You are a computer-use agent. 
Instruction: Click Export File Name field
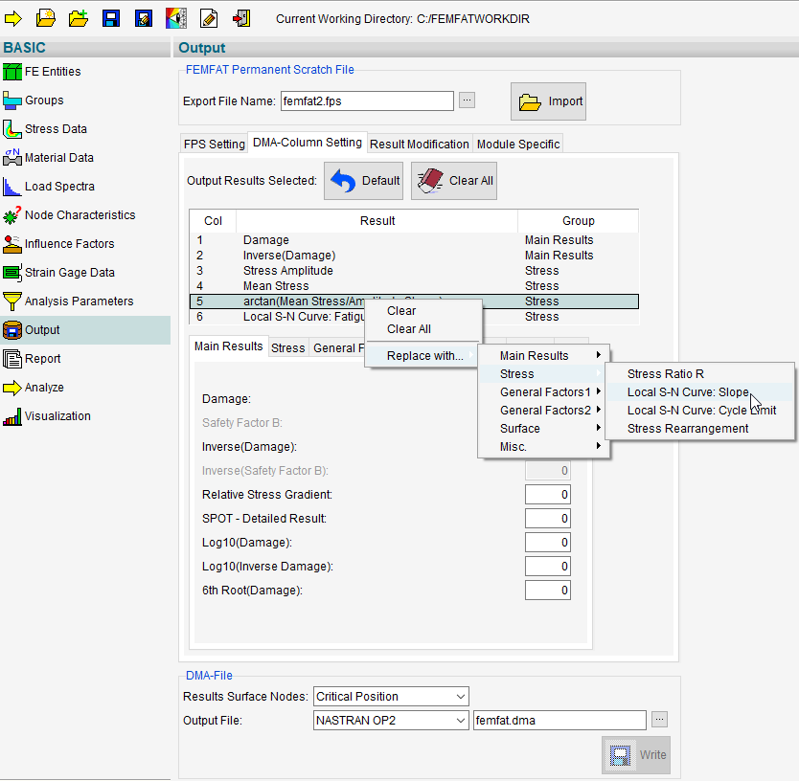pyautogui.click(x=367, y=100)
